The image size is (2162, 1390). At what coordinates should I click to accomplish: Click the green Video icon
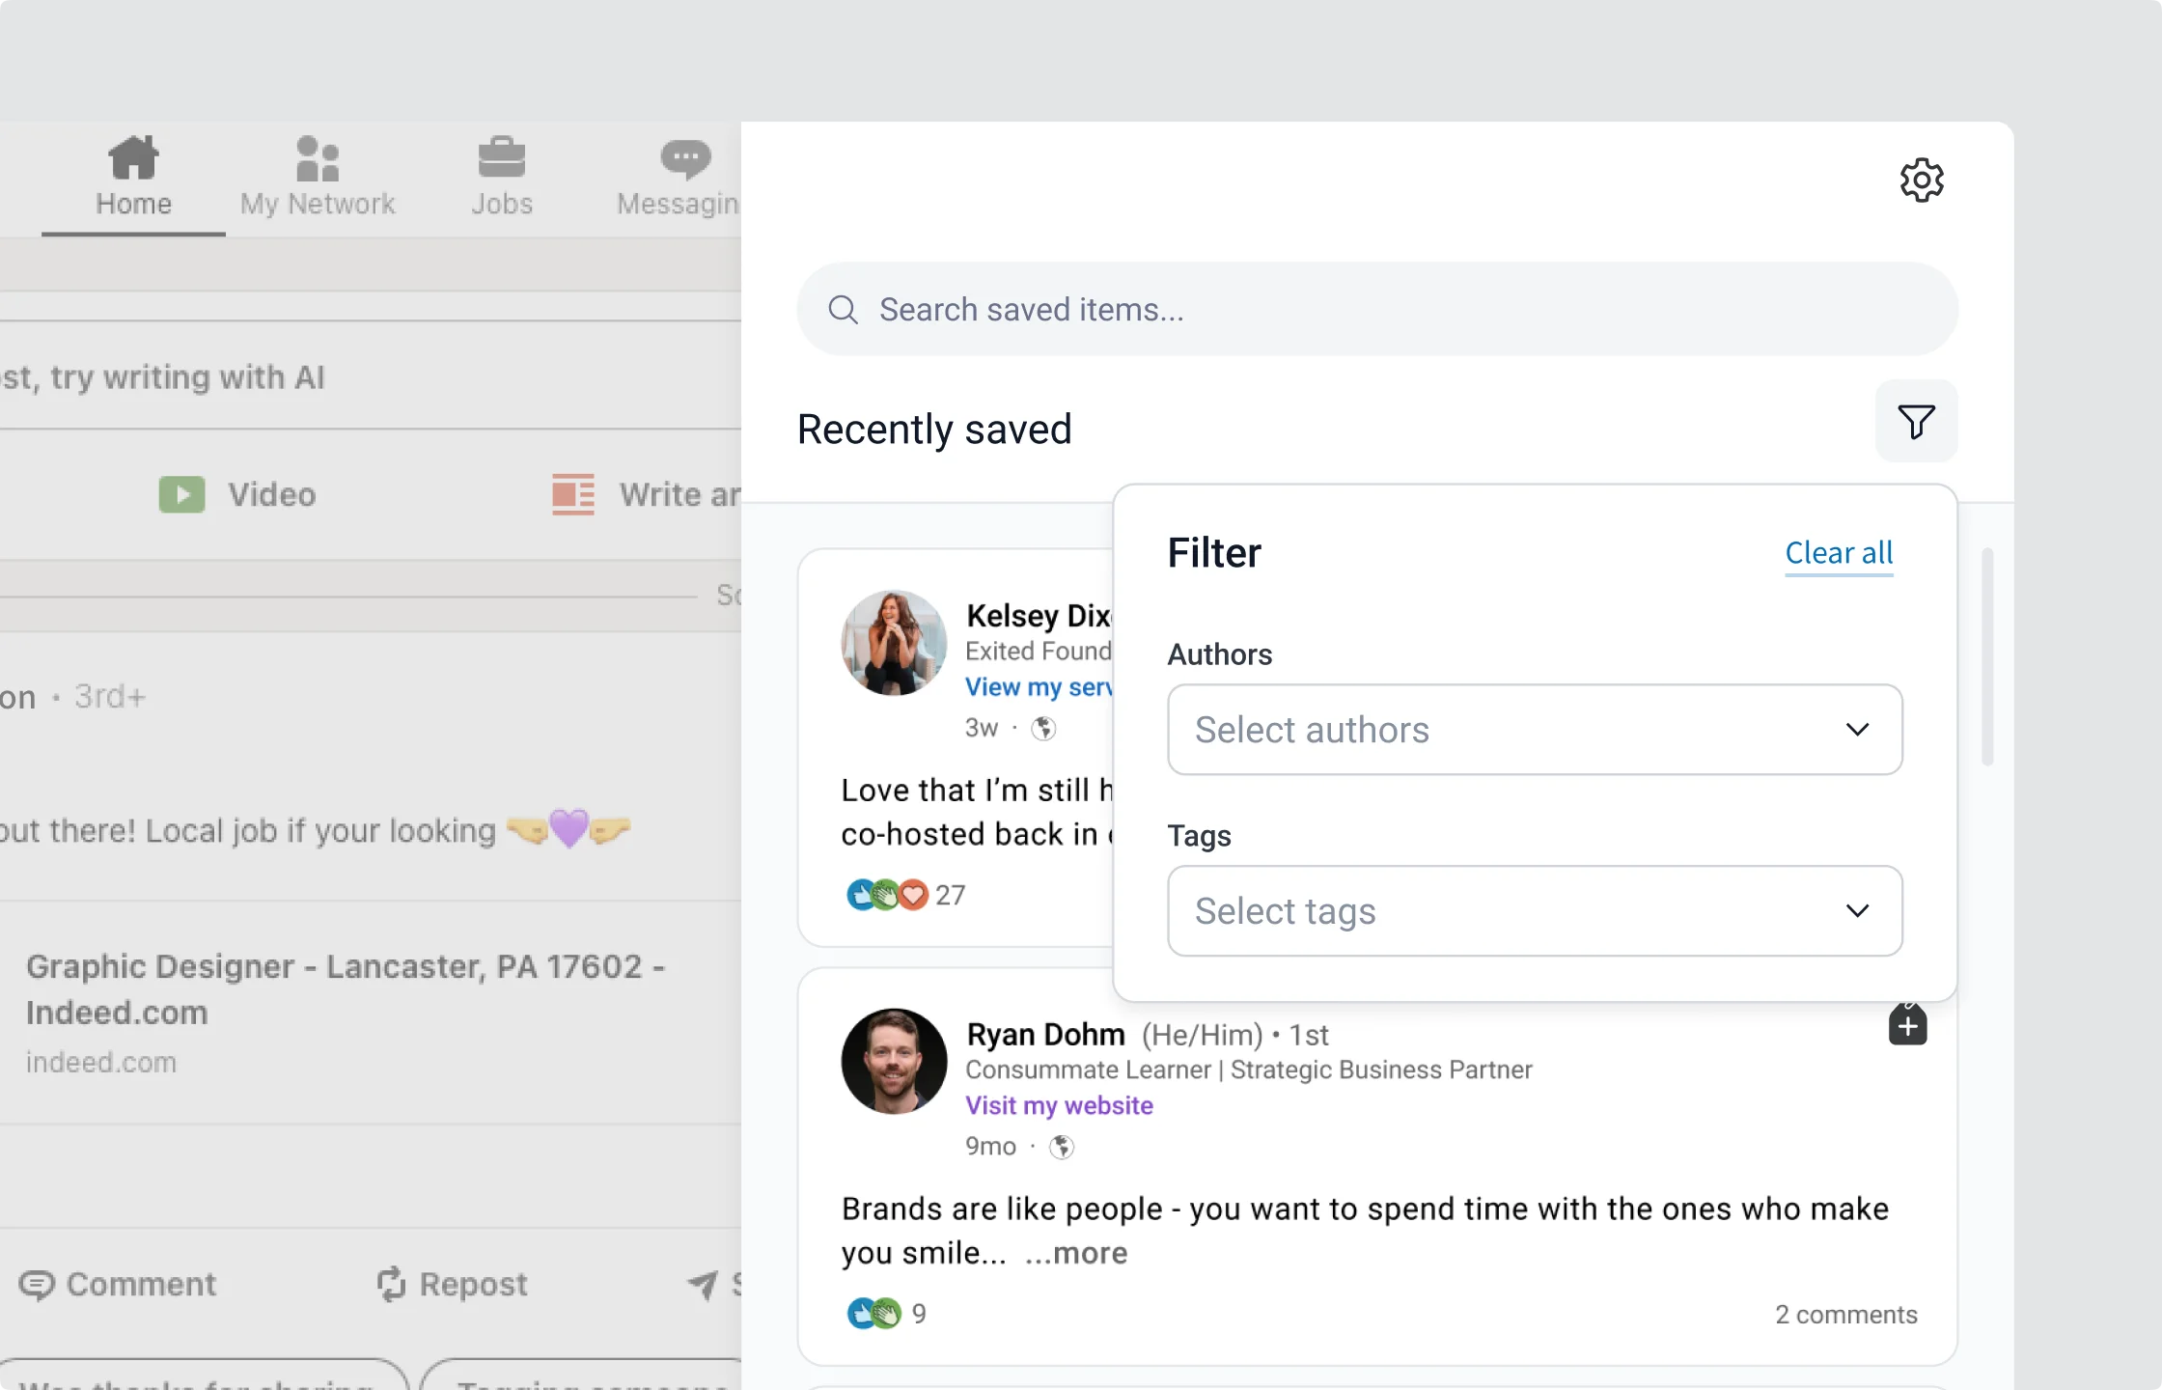click(181, 494)
